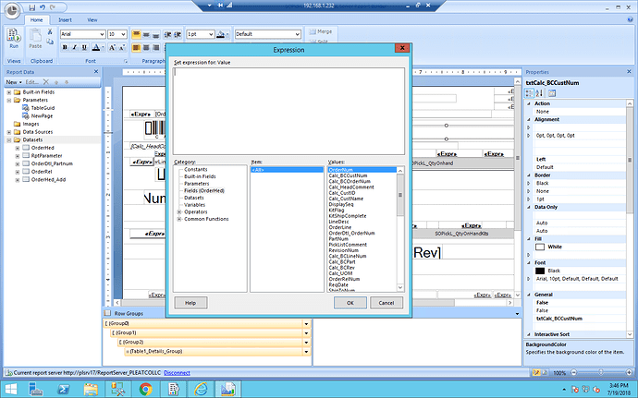Open the Group0 row group dropdown arrow

(x=306, y=324)
